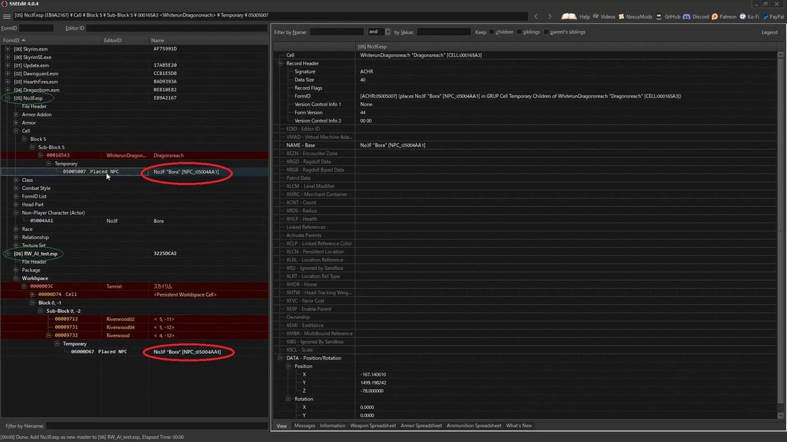787x442 pixels.
Task: Select the 05004AA1 No3F Bora NPC row
Action: [x=134, y=221]
